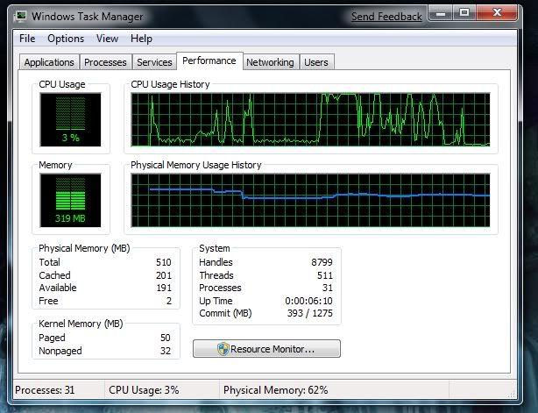
Task: Launch Resource Monitor
Action: (266, 349)
